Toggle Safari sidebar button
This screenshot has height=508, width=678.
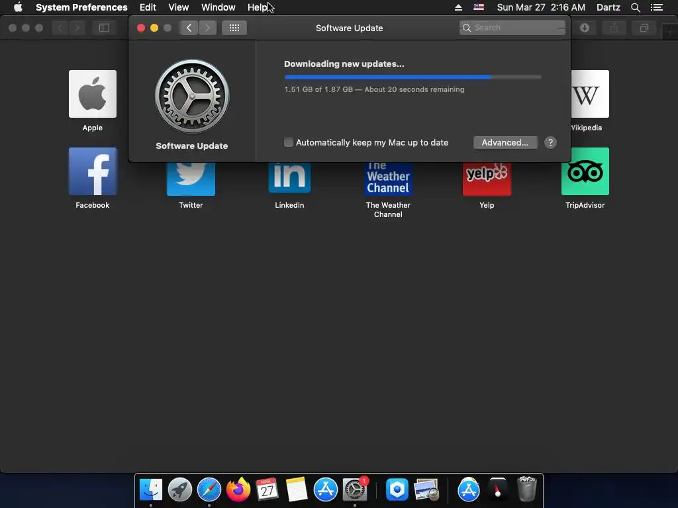click(104, 28)
